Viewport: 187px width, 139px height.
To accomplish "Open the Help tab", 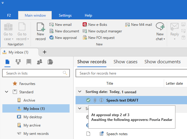I will pyautogui.click(x=88, y=15).
